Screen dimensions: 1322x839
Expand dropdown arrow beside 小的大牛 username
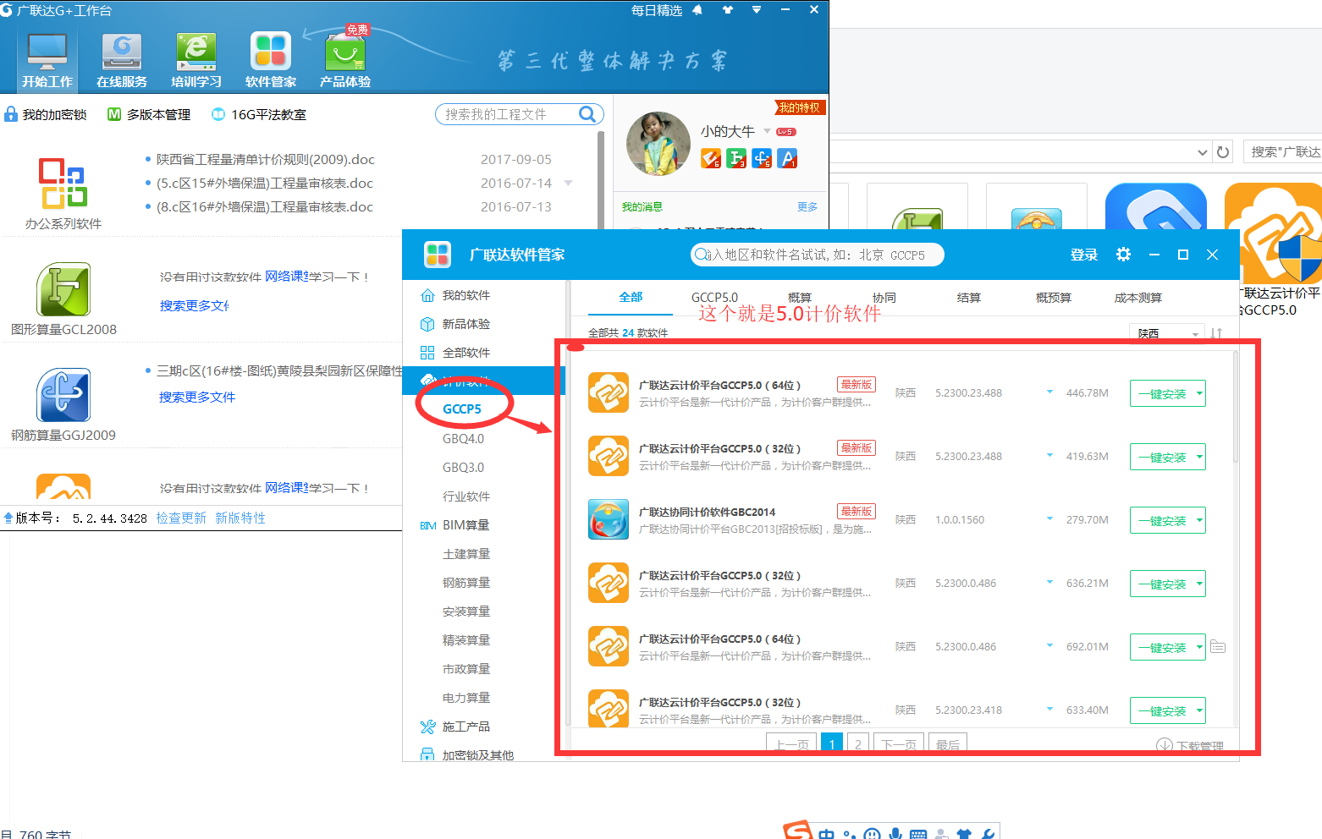pos(768,131)
